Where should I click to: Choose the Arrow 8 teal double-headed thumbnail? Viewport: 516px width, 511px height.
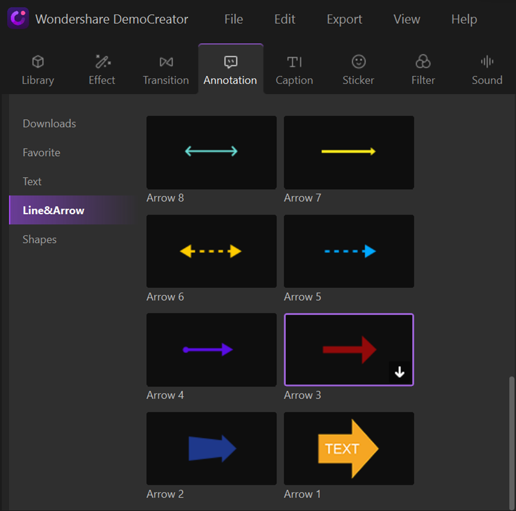(211, 152)
